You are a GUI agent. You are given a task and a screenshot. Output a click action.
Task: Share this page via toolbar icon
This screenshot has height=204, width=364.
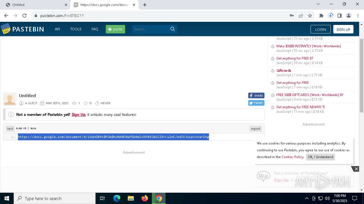(301, 16)
